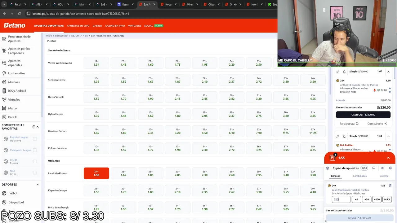
Task: Collapse Competencias Favoritas section
Action: tap(38, 127)
